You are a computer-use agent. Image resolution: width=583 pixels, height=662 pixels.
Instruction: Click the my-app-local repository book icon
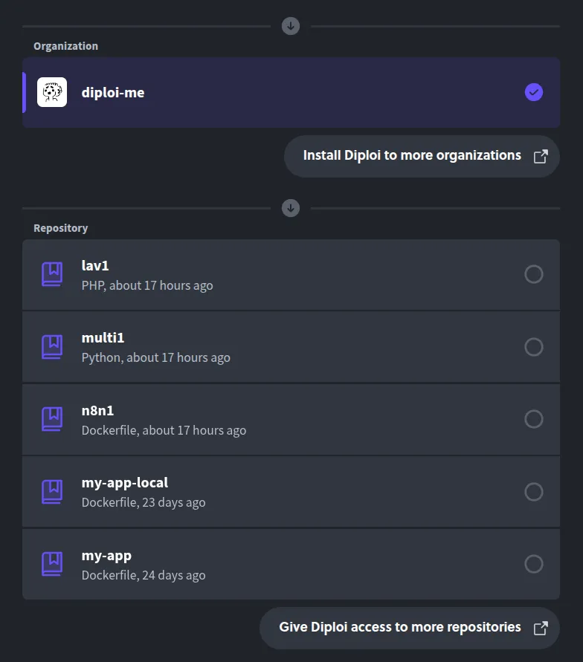pos(52,492)
